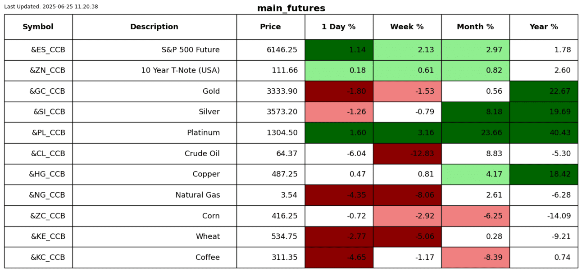Click the Corn year value -14.09
This screenshot has height=272, width=582.
point(544,216)
